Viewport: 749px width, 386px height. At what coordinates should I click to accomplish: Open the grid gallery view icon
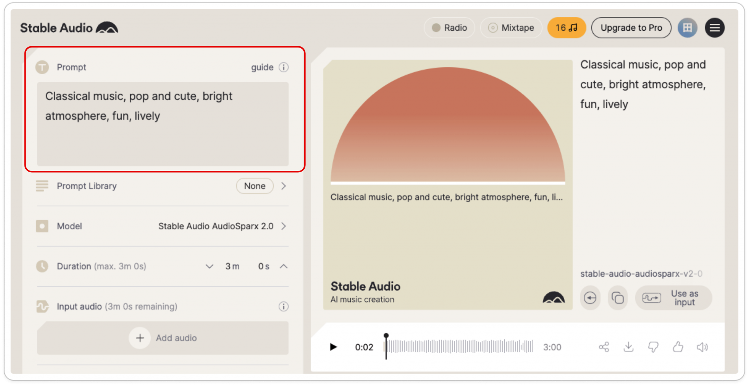[688, 27]
